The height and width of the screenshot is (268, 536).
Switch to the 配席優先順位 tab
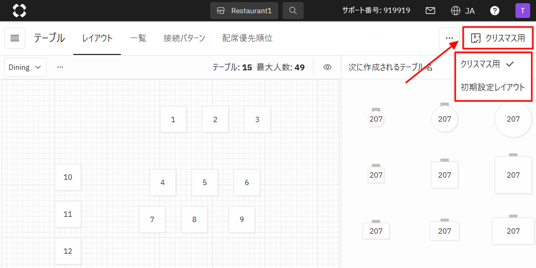pos(248,39)
